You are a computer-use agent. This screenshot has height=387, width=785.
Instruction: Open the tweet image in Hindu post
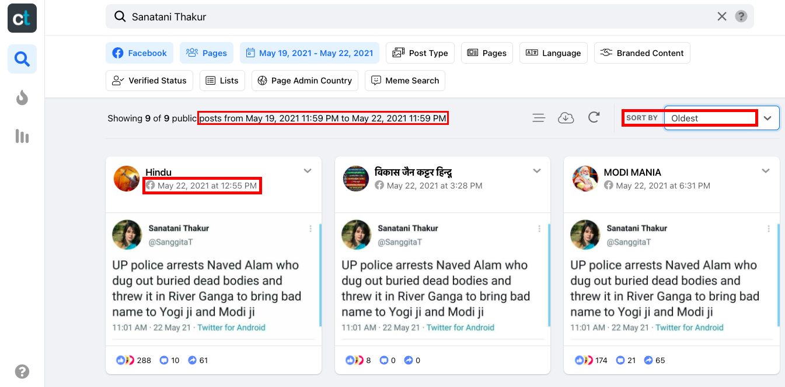(214, 280)
